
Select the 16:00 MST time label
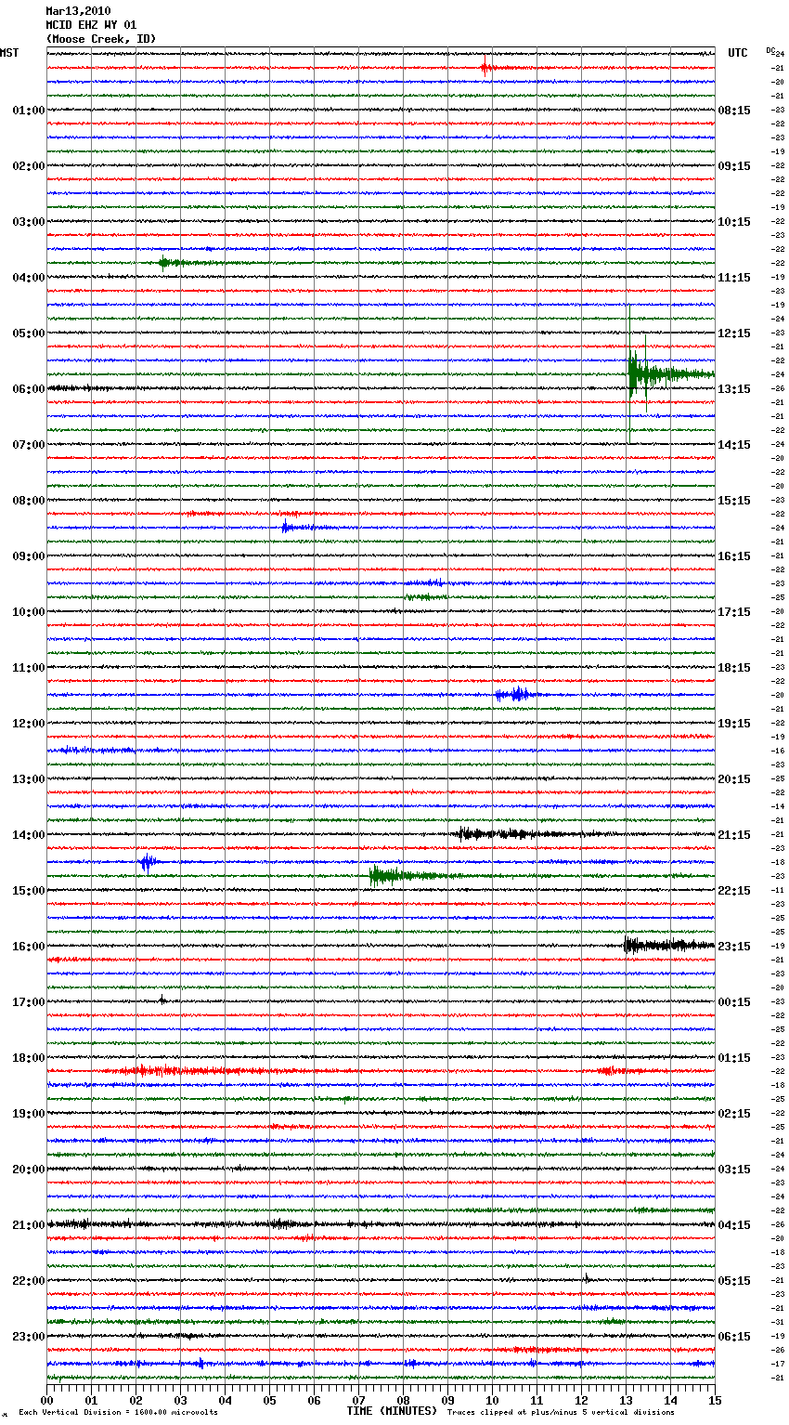click(29, 947)
